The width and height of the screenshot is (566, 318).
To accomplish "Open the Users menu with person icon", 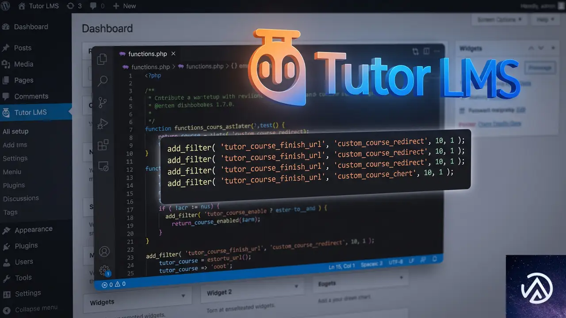I will point(18,262).
